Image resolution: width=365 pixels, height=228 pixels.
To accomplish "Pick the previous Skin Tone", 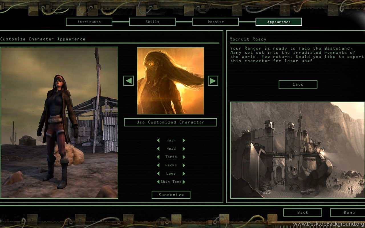I will [158, 182].
